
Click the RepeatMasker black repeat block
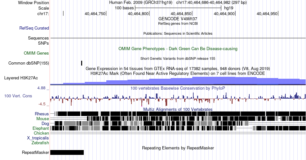(x=67, y=152)
